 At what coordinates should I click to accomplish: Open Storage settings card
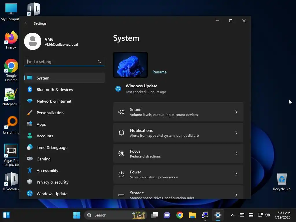(178, 192)
